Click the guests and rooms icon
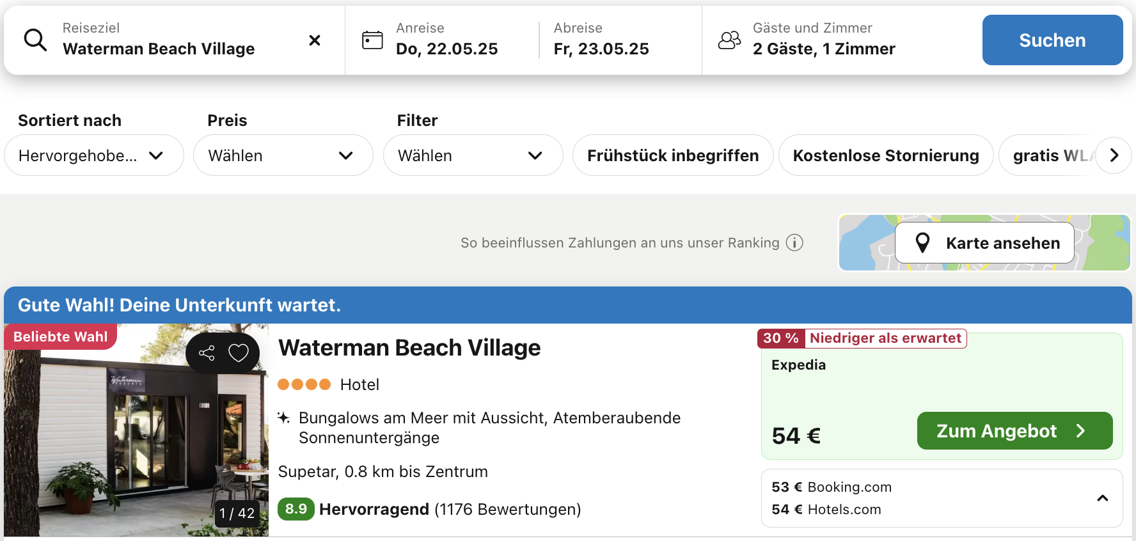Viewport: 1136px width, 541px height. point(729,40)
